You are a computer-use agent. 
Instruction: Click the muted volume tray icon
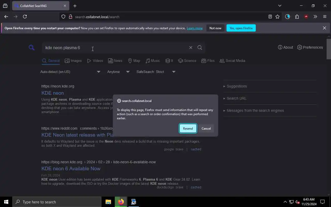click(298, 202)
